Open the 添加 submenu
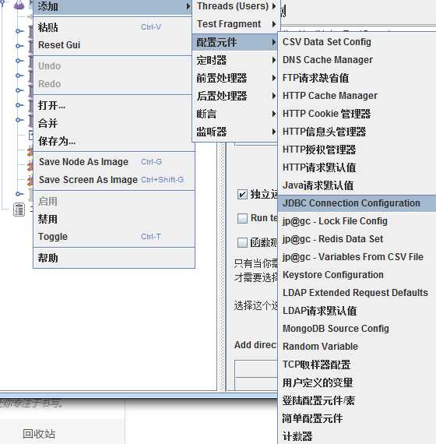Image resolution: width=436 pixels, height=444 pixels. pyautogui.click(x=112, y=6)
